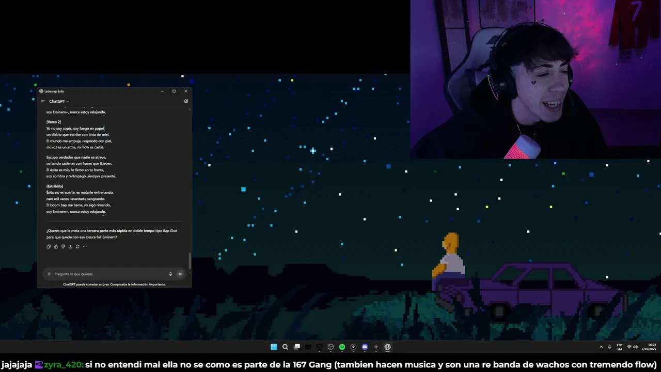Click the '[Verso 2]' heading text

(54, 122)
